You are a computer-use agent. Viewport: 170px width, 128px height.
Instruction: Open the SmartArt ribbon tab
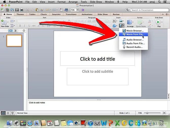click(56, 14)
